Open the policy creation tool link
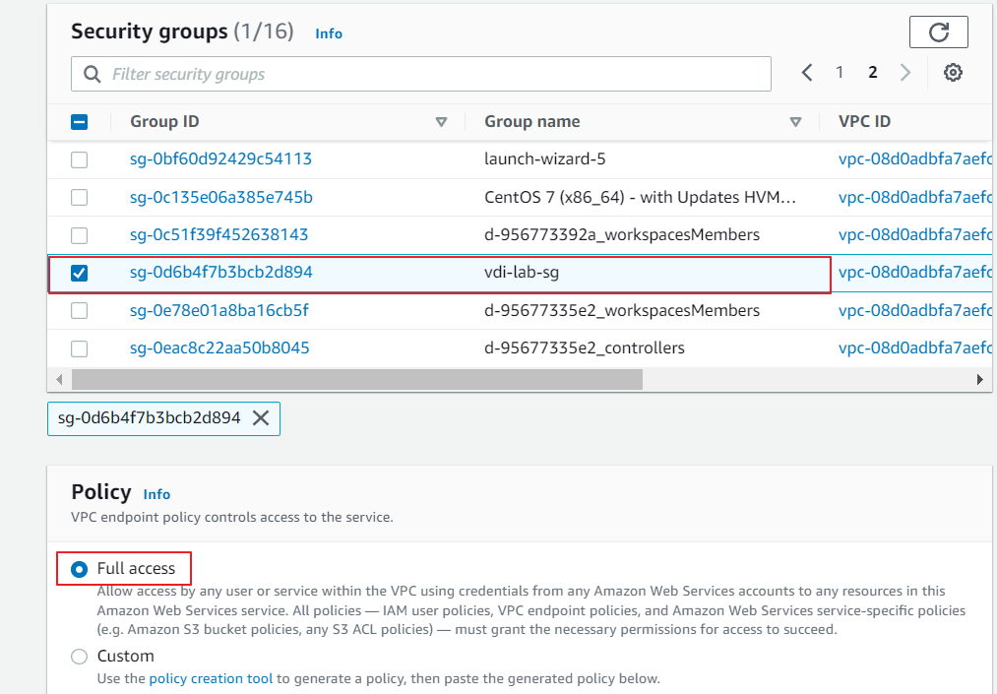 (210, 678)
